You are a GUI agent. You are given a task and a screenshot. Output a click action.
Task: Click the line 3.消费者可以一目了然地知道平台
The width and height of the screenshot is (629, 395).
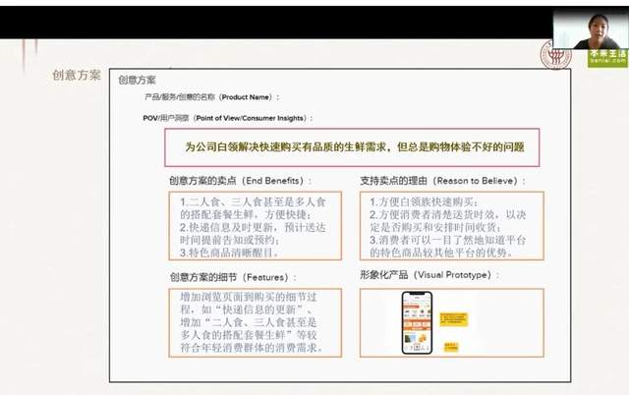pos(447,240)
